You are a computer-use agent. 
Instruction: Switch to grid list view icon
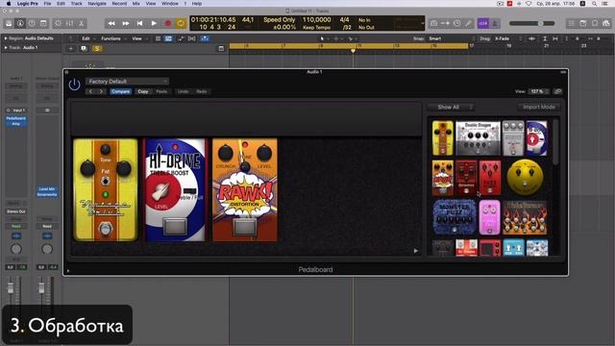(x=158, y=38)
